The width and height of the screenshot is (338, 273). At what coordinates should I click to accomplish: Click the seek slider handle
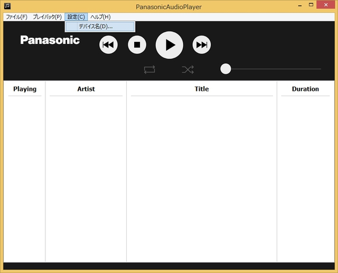point(226,69)
